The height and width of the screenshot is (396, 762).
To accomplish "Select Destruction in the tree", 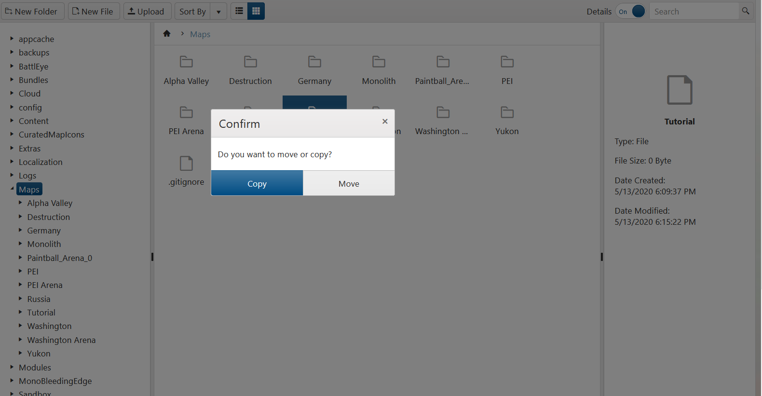I will pos(49,217).
